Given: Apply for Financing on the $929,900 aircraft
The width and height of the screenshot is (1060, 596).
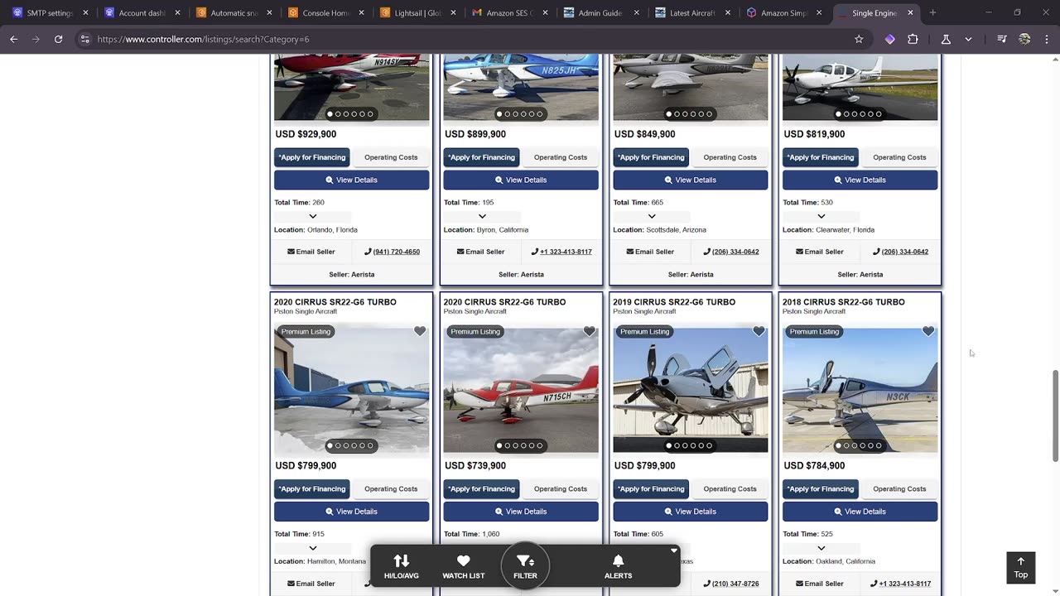Looking at the screenshot, I should tap(312, 157).
